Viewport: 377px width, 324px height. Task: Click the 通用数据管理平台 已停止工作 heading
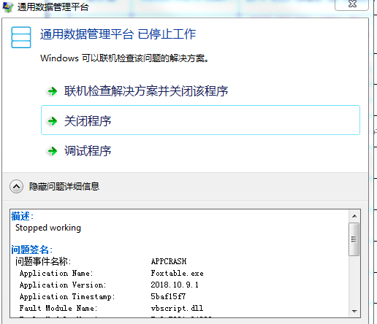click(118, 34)
